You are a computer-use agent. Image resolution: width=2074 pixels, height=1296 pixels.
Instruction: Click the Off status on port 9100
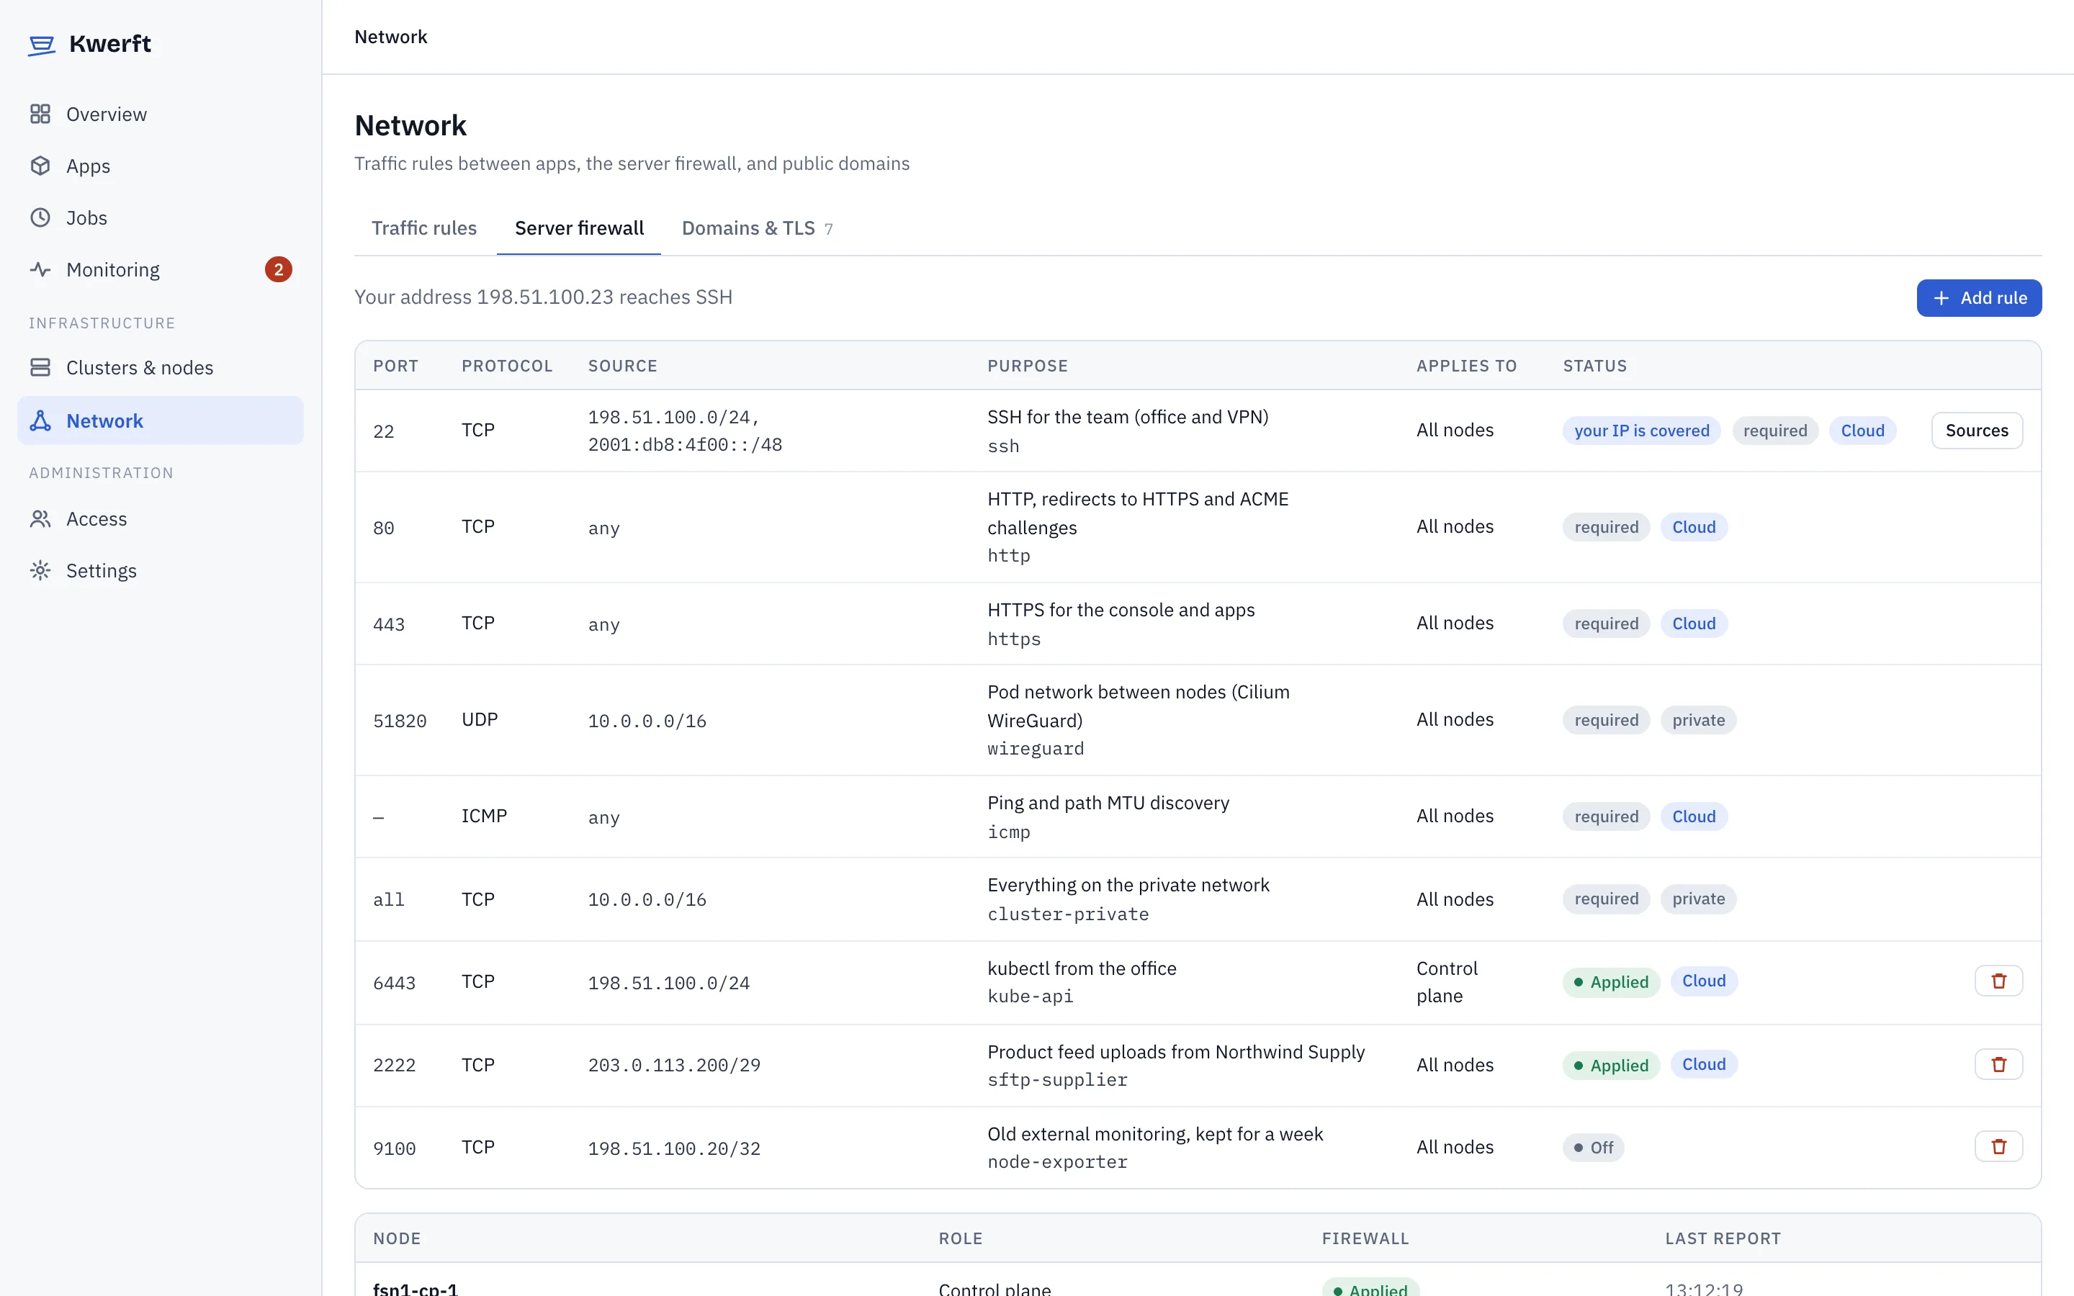1594,1147
